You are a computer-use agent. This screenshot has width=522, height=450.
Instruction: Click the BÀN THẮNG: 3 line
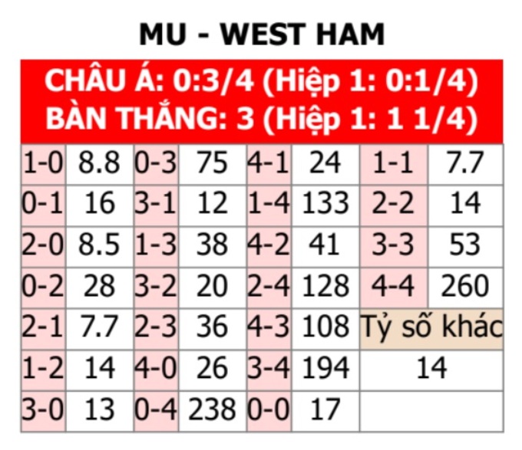coord(262,119)
